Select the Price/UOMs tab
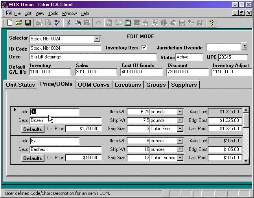The height and width of the screenshot is (198, 254). (x=56, y=84)
